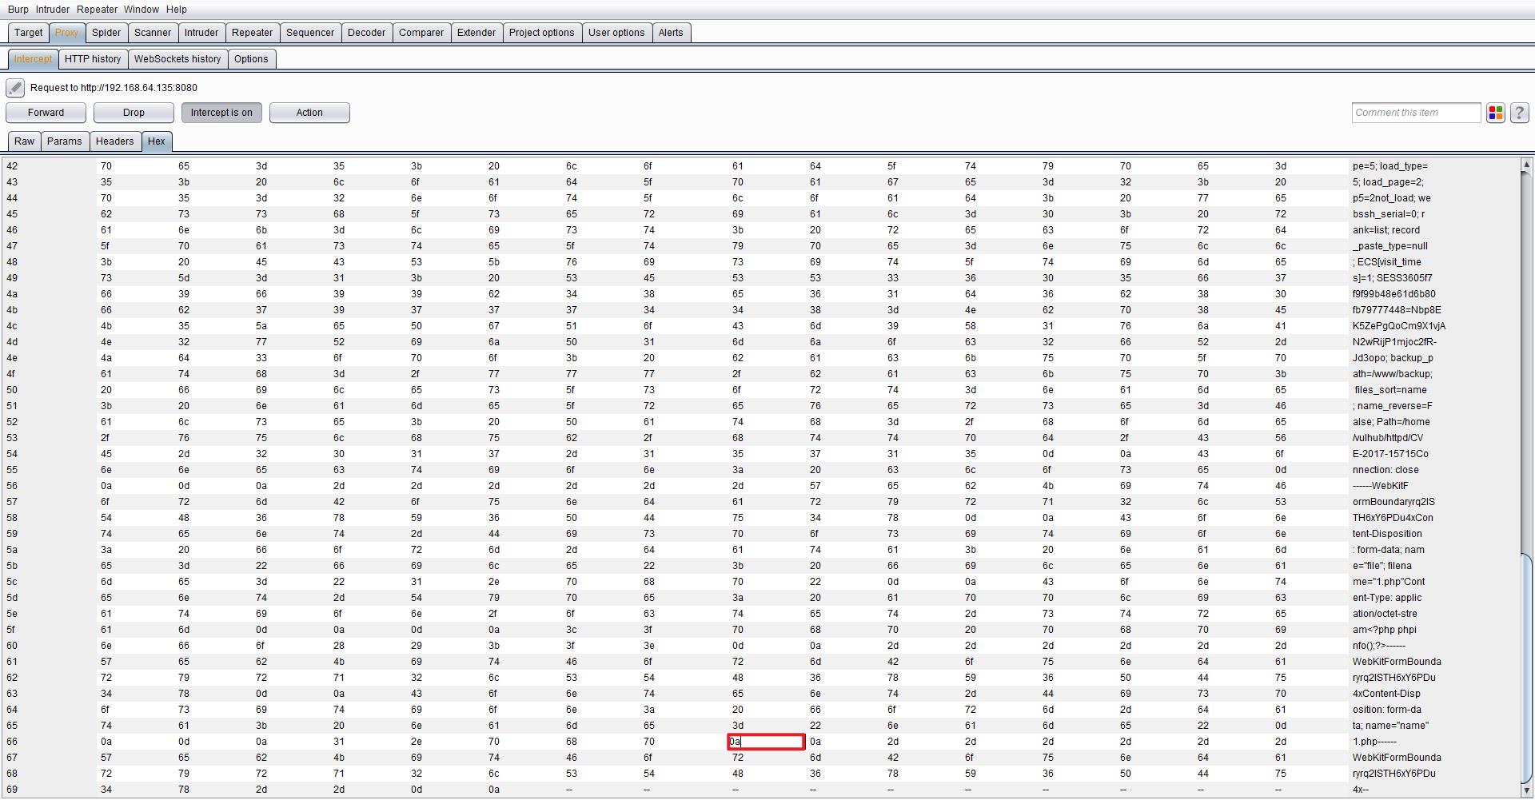Open the Burp menu
Image resolution: width=1535 pixels, height=800 pixels.
[18, 10]
